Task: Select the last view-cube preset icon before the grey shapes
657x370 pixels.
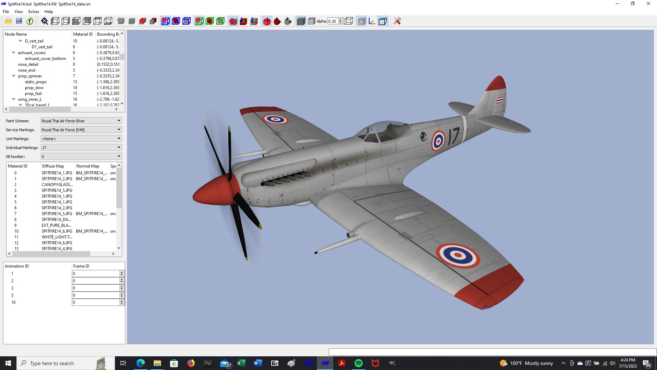Action: pos(108,21)
